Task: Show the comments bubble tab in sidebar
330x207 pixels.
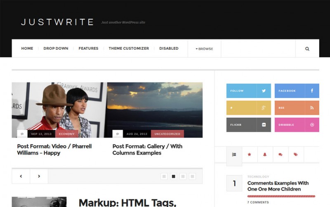Action: pyautogui.click(x=280, y=155)
